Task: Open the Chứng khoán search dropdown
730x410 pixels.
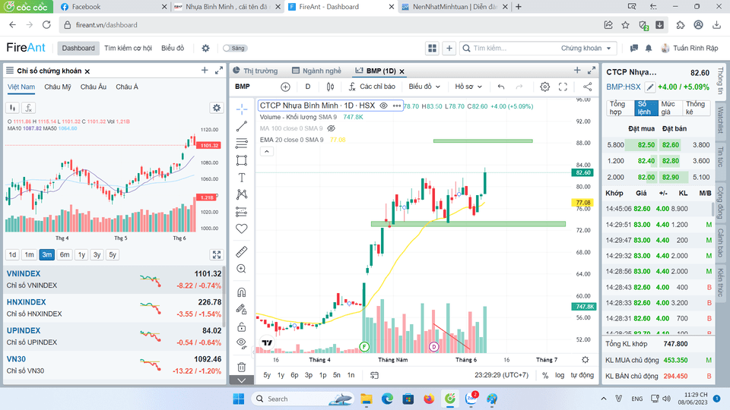Action: click(x=586, y=49)
